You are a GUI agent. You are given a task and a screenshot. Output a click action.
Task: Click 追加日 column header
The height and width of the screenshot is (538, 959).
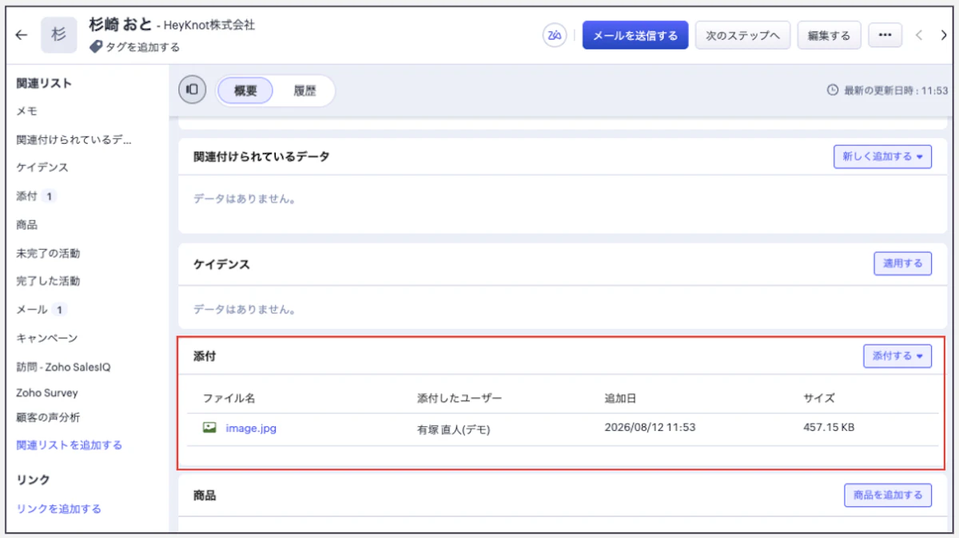point(621,398)
